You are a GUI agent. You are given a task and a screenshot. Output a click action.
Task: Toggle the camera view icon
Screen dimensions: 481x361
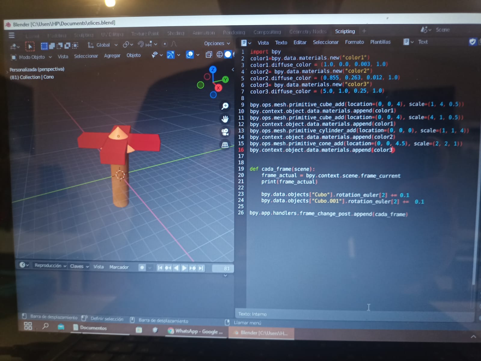tap(225, 132)
